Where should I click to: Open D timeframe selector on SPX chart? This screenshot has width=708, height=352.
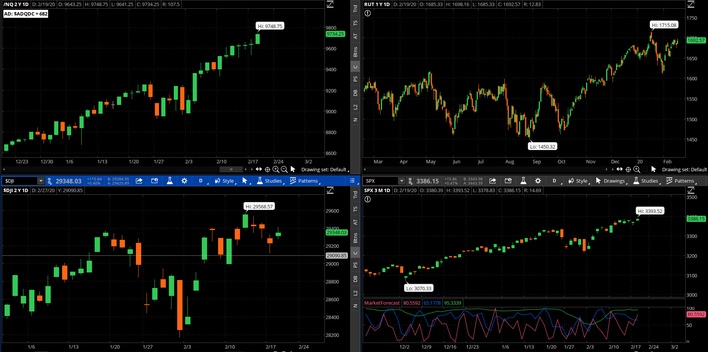(x=555, y=181)
